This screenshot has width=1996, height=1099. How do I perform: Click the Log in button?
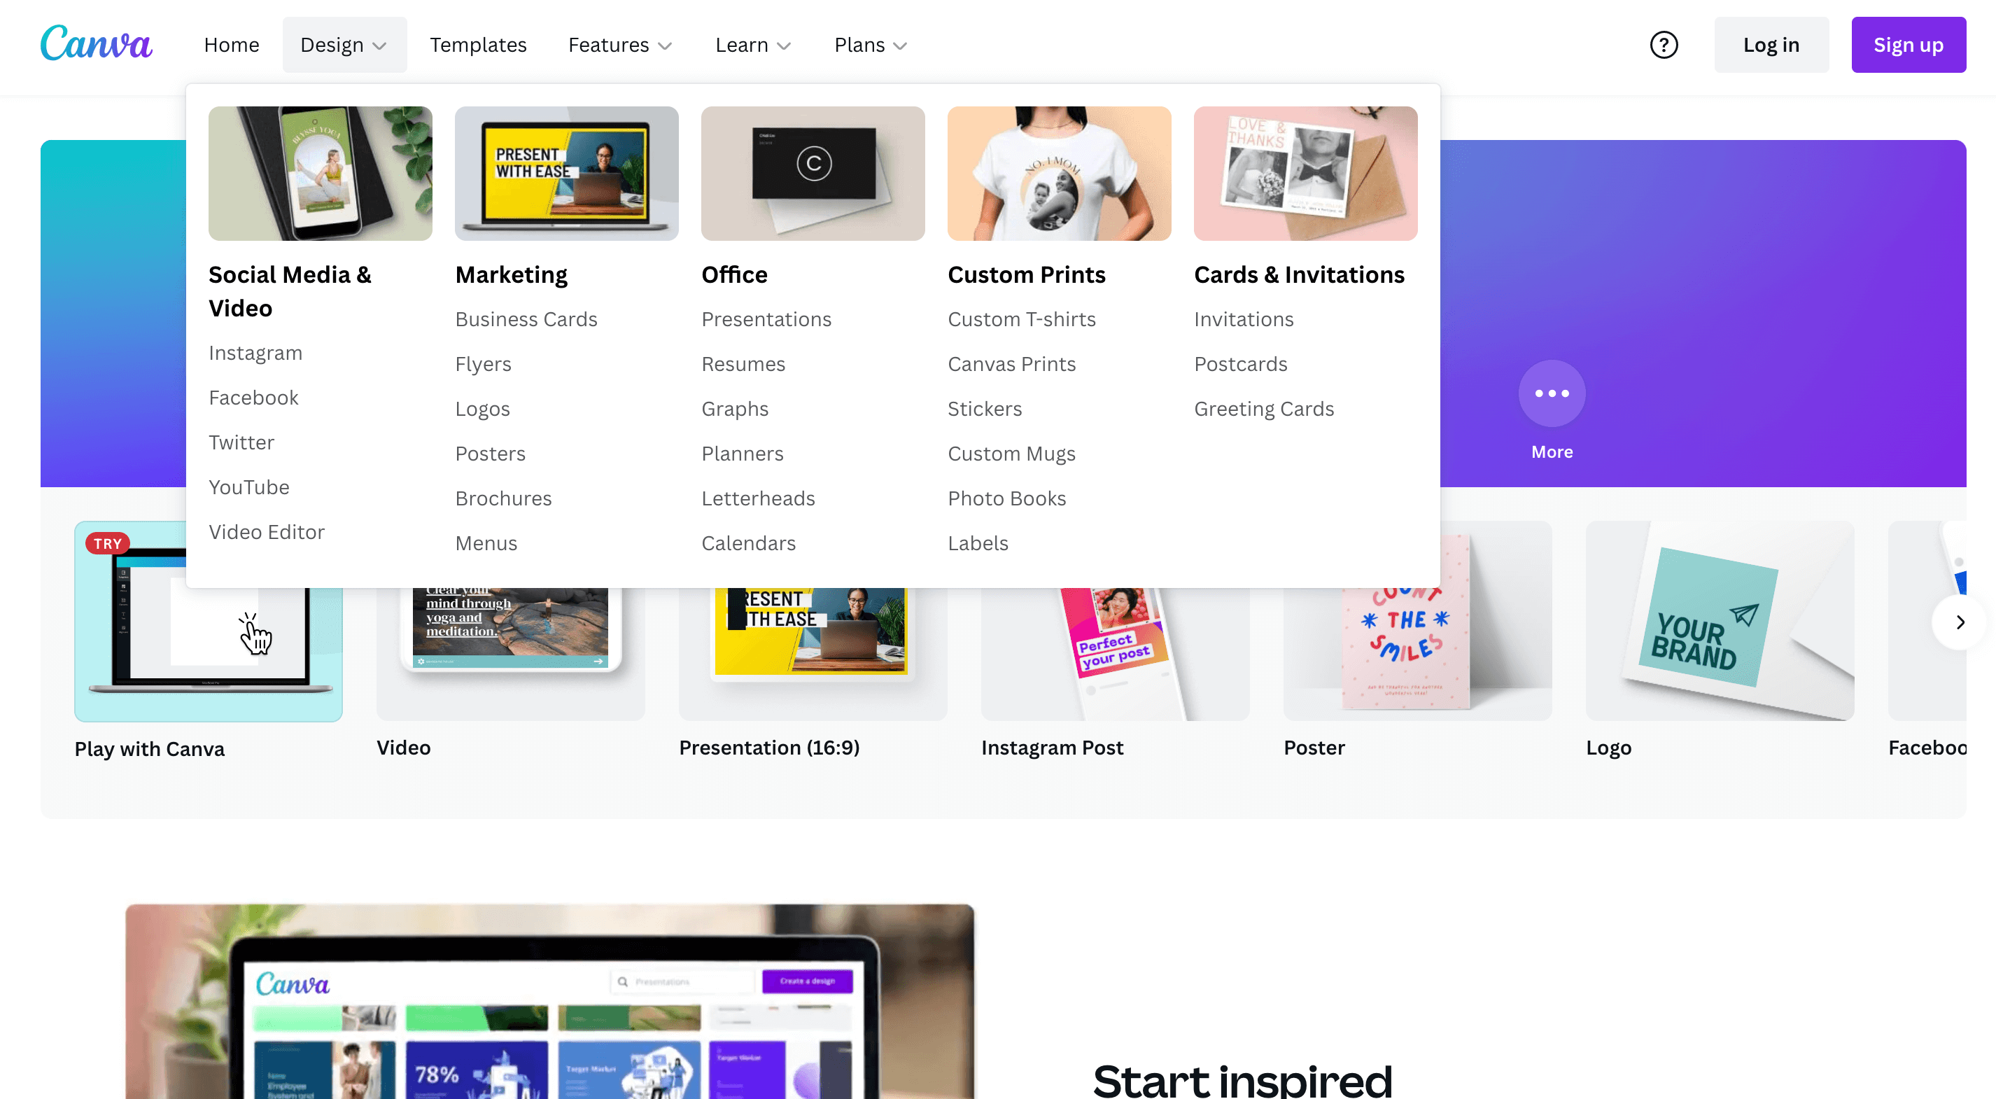coord(1770,45)
